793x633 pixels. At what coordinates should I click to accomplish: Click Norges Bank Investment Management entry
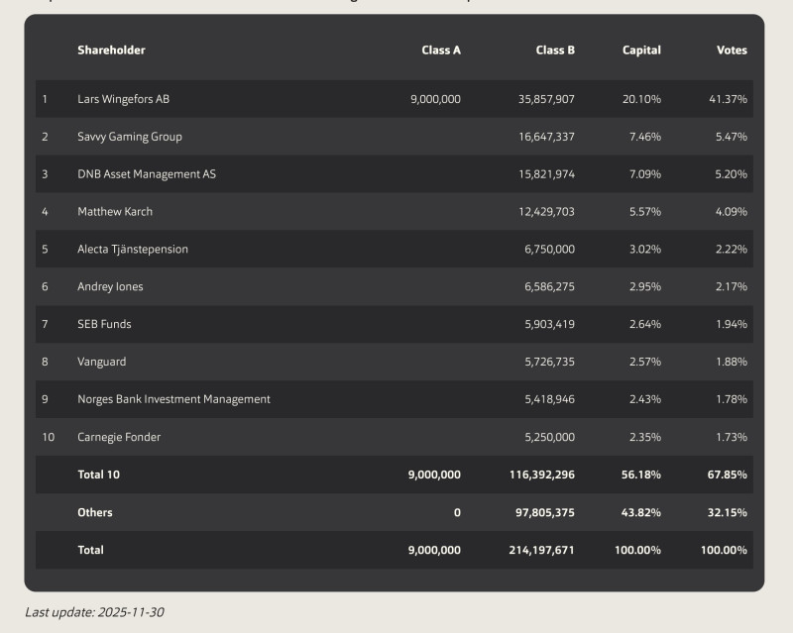click(x=173, y=400)
